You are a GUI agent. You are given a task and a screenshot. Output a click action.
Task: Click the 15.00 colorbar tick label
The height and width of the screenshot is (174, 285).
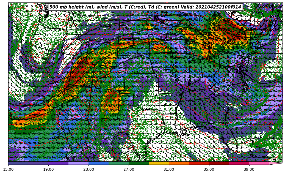click(8, 169)
